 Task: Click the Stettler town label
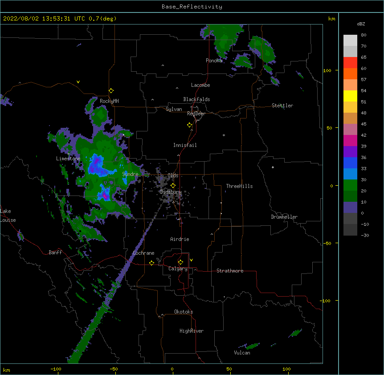click(x=282, y=106)
